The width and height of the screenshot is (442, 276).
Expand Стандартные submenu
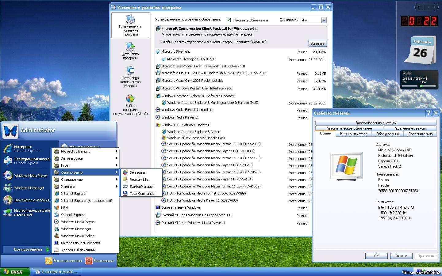(86, 180)
